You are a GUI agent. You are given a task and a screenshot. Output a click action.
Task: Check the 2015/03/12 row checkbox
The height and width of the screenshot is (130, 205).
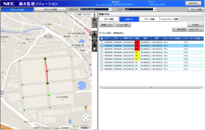pos(102,42)
